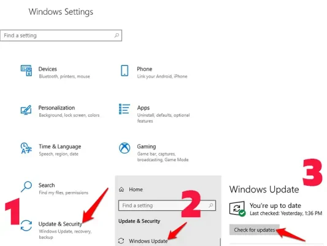
Task: Open the Apps list icon
Action: [125, 109]
